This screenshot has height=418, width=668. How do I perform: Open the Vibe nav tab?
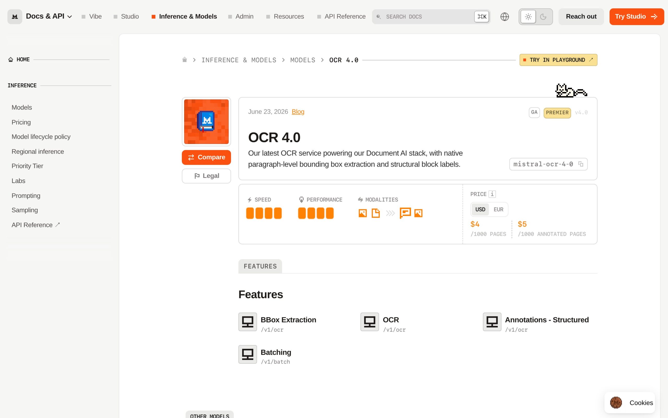(x=92, y=16)
